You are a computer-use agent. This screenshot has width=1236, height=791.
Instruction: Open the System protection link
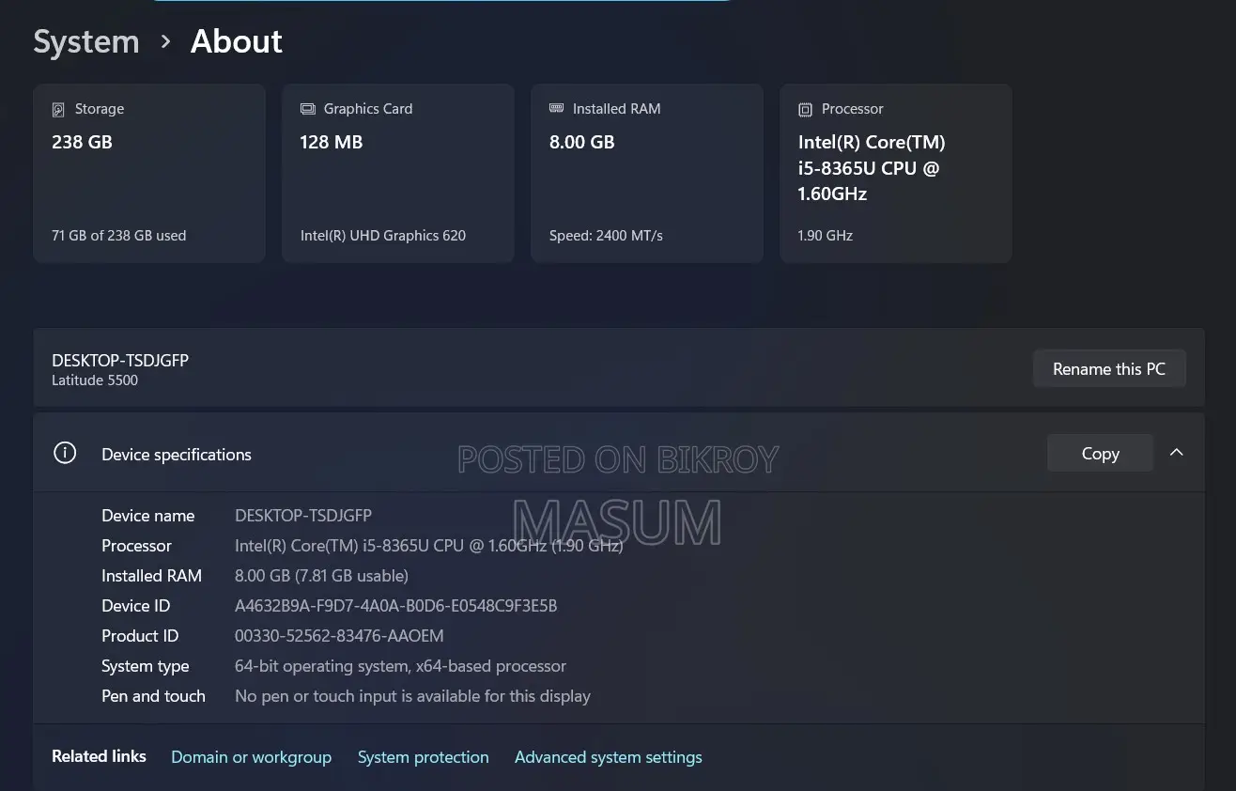pos(423,757)
